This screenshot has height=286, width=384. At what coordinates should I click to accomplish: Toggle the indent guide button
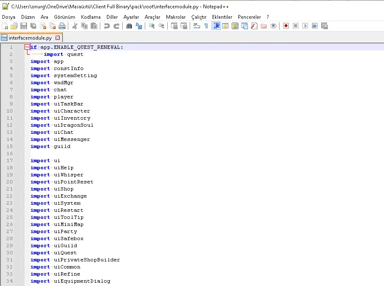(x=216, y=26)
